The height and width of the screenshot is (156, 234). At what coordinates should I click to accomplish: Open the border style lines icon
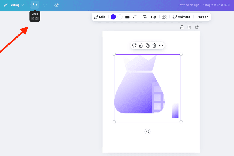[x=127, y=17]
